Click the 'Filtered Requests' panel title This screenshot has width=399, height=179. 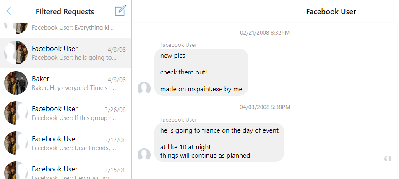click(65, 12)
